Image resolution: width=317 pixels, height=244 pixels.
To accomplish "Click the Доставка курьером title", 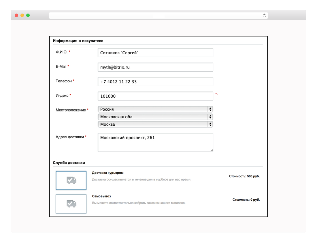I will (108, 173).
